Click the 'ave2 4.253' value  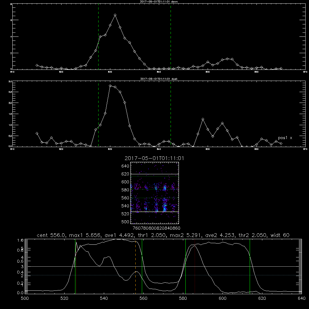pyautogui.click(x=221, y=235)
